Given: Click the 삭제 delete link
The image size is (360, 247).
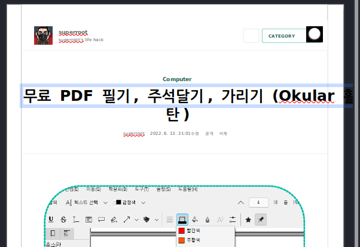Looking at the screenshot, I should point(222,134).
